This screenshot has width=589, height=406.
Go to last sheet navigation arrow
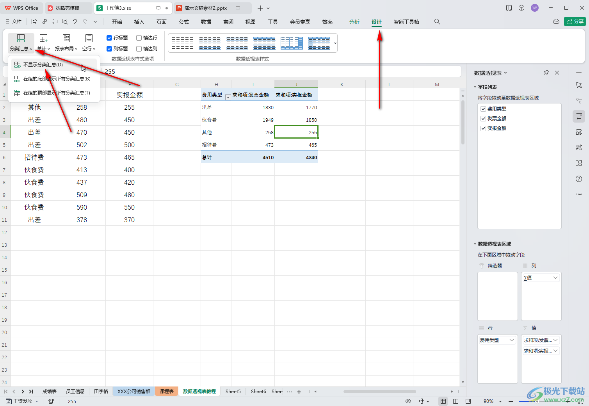31,391
